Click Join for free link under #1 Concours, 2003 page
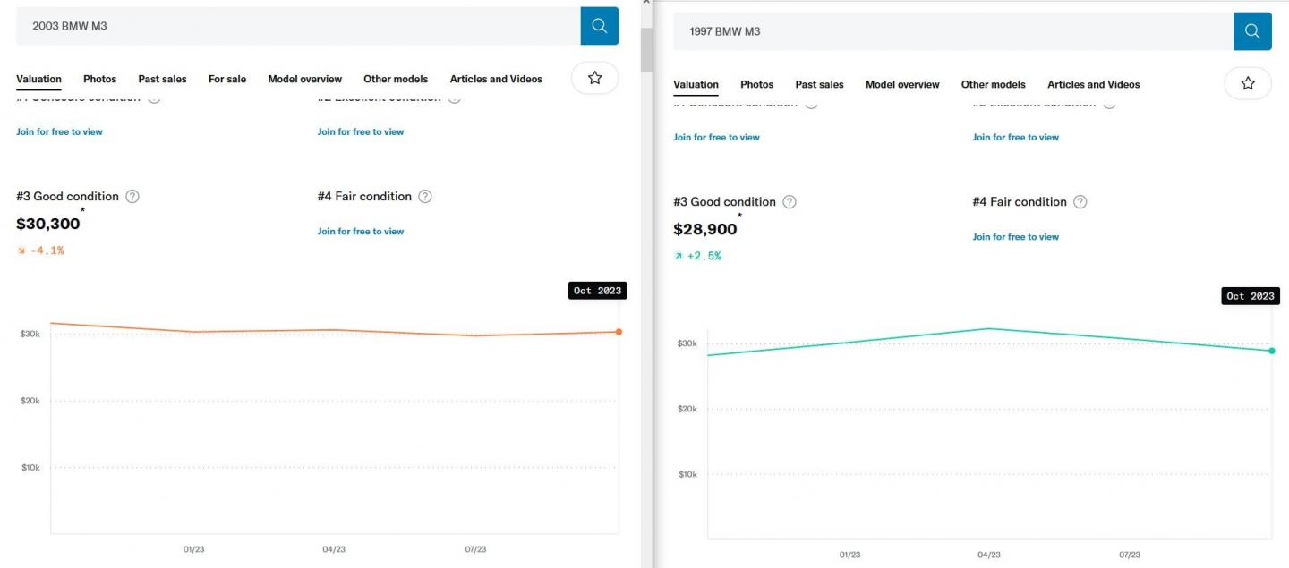Screen dimensions: 1289x568 pyautogui.click(x=59, y=131)
